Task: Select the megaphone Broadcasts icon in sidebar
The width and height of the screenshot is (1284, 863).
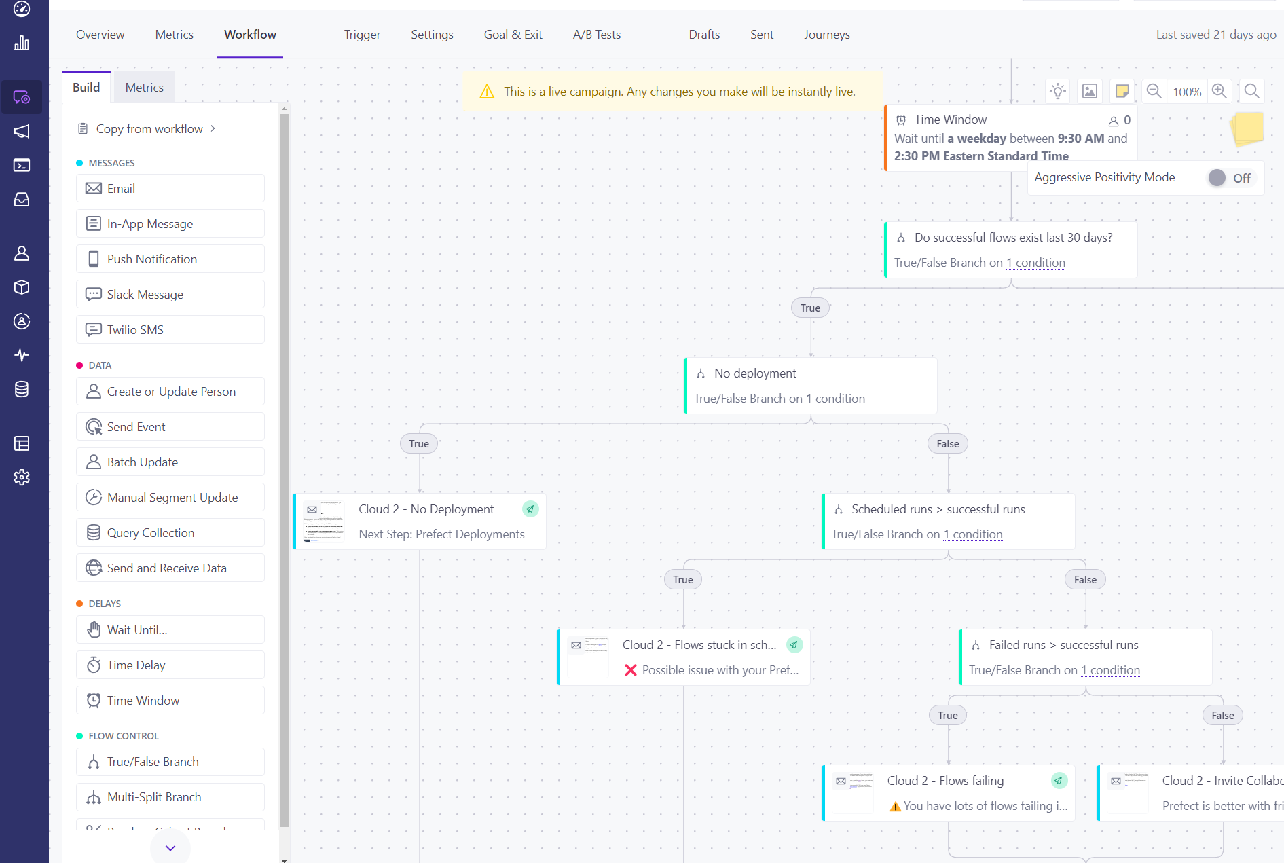Action: click(x=22, y=131)
